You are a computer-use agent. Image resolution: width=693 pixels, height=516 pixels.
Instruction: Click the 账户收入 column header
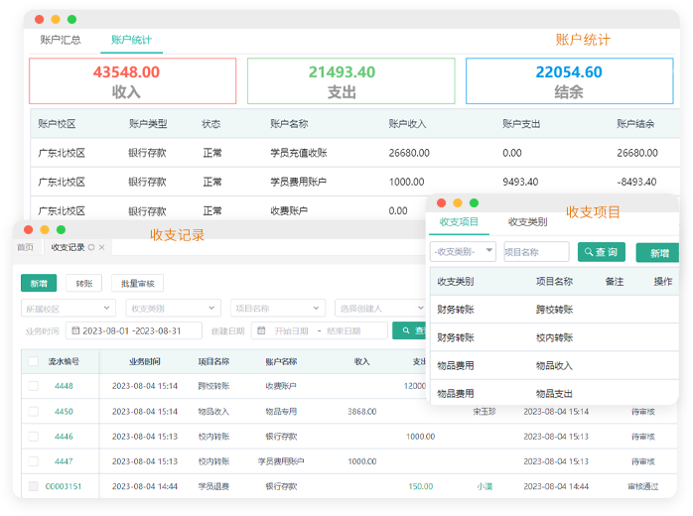(407, 124)
